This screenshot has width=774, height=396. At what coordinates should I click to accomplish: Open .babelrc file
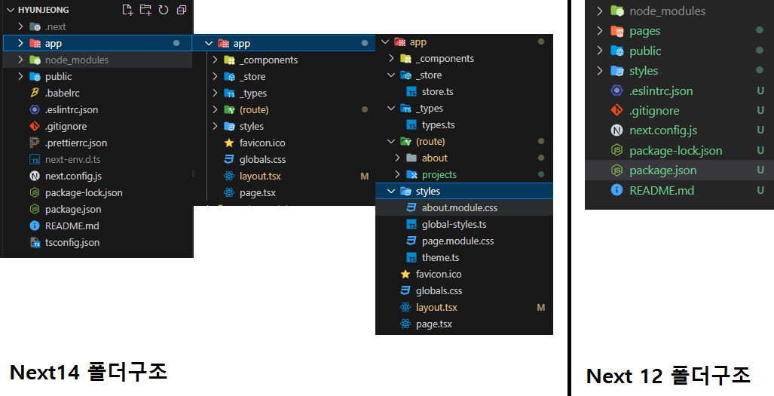pyautogui.click(x=63, y=93)
